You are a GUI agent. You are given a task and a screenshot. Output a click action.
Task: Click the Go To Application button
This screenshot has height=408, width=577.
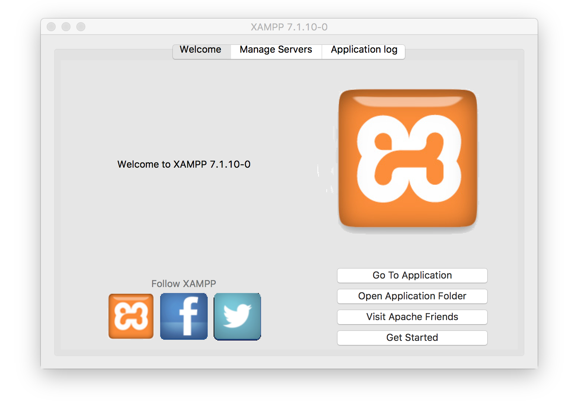[412, 276]
